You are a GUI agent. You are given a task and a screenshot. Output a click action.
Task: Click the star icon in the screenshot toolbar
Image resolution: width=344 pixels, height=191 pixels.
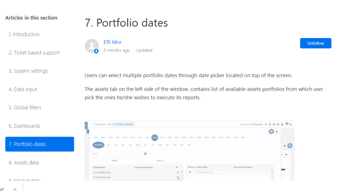(266, 125)
